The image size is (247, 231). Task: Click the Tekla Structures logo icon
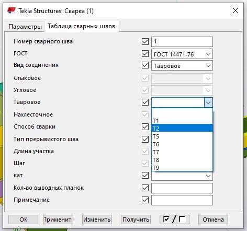(x=12, y=10)
